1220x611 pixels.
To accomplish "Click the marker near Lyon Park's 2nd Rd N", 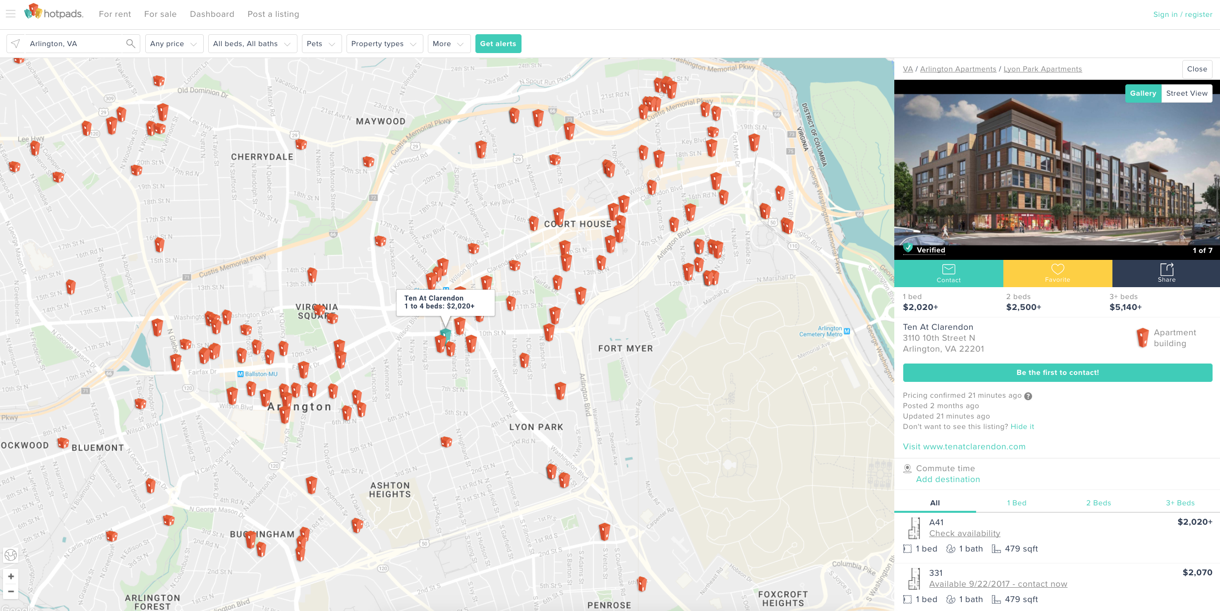I will coord(446,441).
